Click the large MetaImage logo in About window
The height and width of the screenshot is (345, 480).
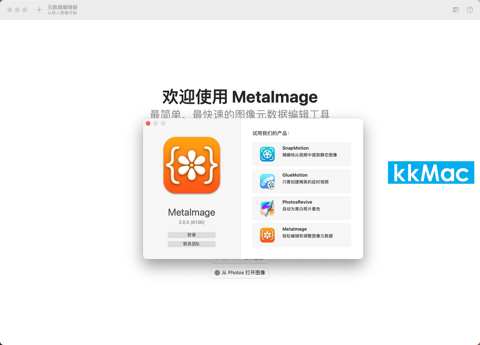click(192, 165)
